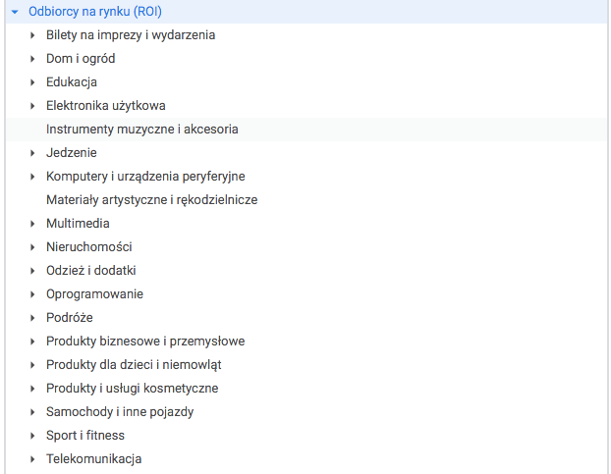The image size is (611, 474).
Task: Expand the Podróże category arrow
Action: point(32,318)
